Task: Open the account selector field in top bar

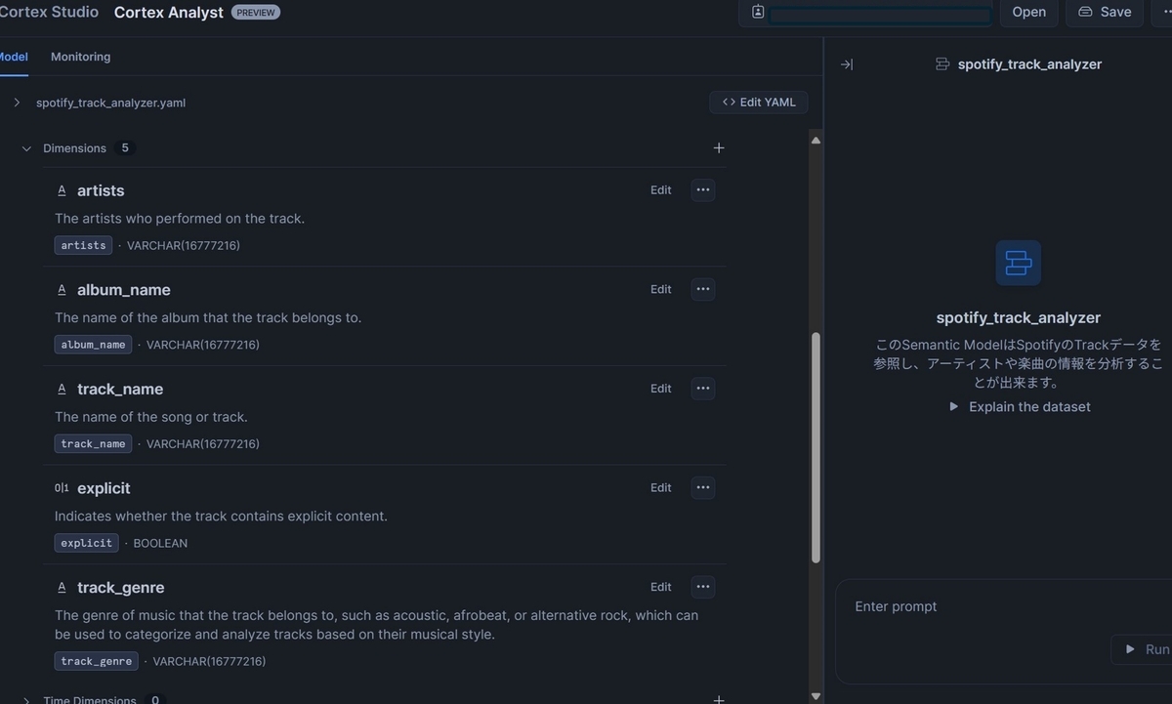Action: [x=879, y=15]
